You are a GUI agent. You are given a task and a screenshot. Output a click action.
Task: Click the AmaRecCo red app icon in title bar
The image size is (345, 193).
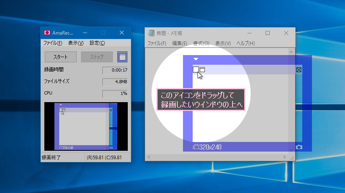point(47,33)
